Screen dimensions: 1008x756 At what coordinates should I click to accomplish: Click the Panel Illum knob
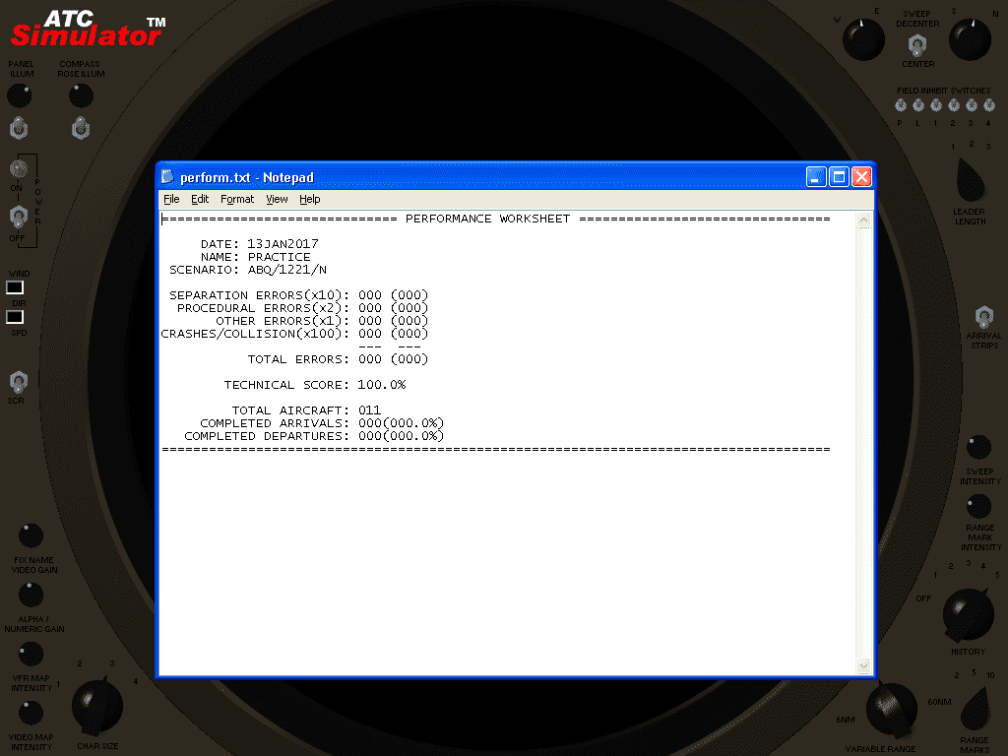[x=19, y=95]
